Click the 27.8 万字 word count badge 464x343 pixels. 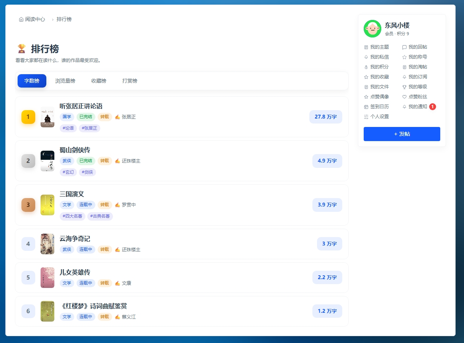click(x=326, y=117)
